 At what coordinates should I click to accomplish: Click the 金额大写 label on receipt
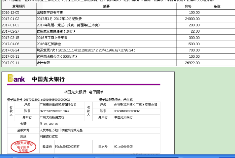[23, 130]
